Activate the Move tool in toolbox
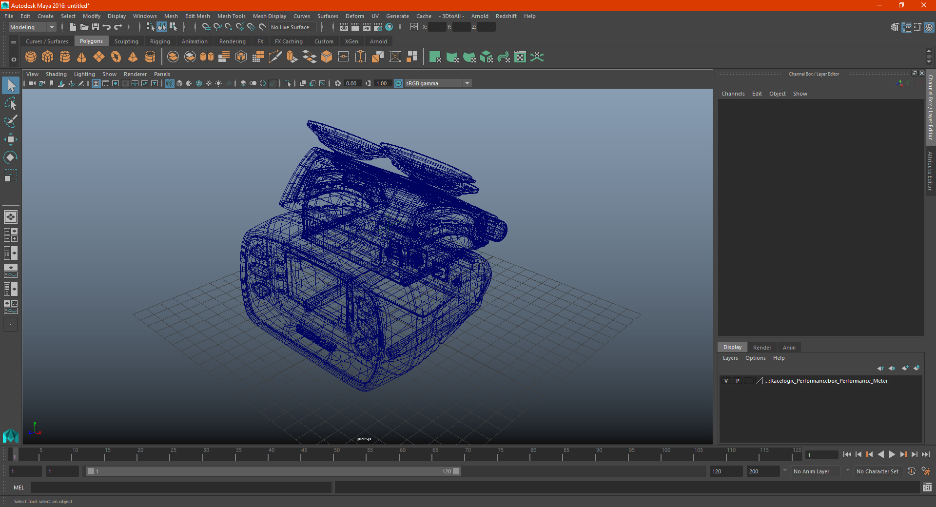This screenshot has height=507, width=936. click(x=11, y=139)
